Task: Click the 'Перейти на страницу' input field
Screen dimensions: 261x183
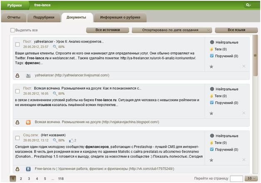Action: click(x=236, y=178)
